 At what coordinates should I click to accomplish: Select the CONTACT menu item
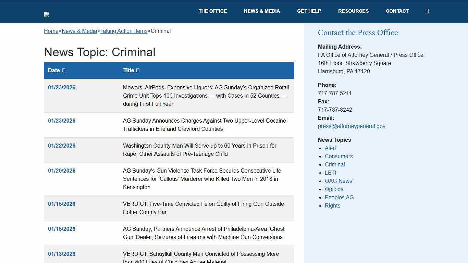pos(397,11)
